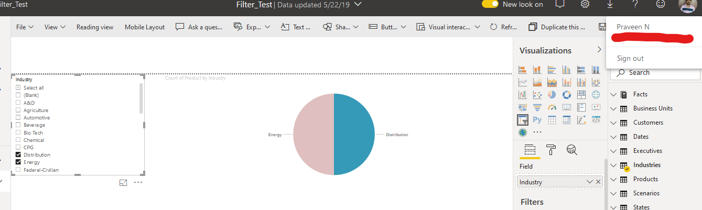
Task: Select the Clustered column chart visual
Action: [x=567, y=70]
